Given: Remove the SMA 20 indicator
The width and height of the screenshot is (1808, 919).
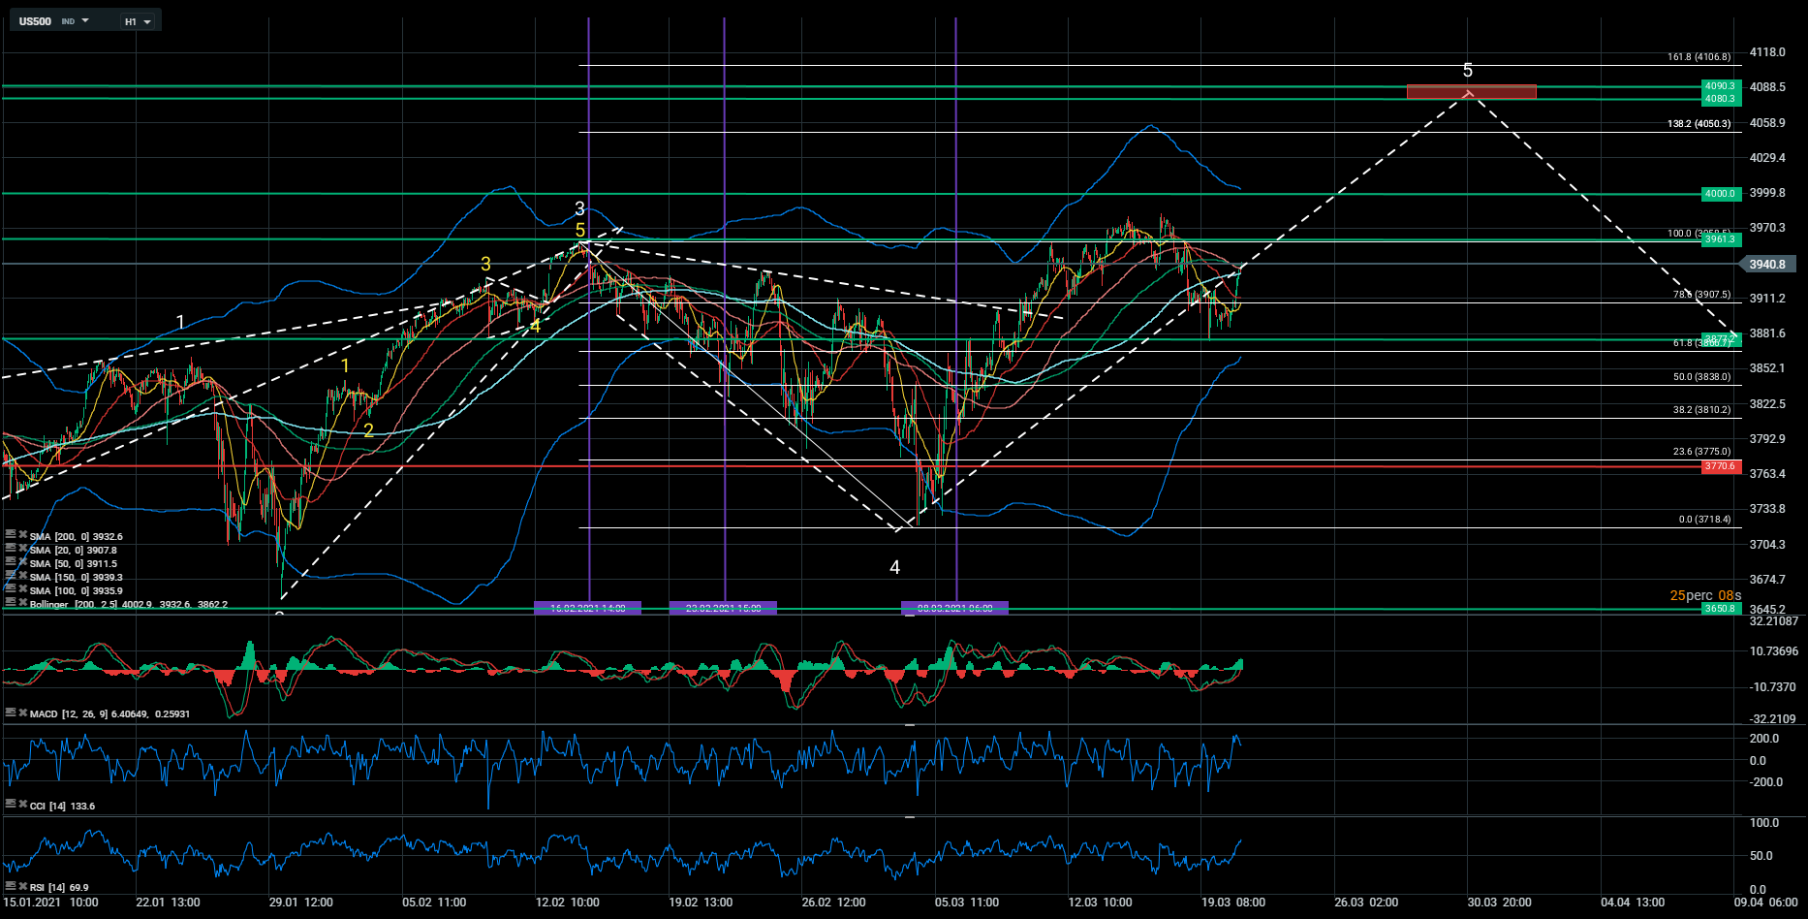Looking at the screenshot, I should [x=22, y=548].
